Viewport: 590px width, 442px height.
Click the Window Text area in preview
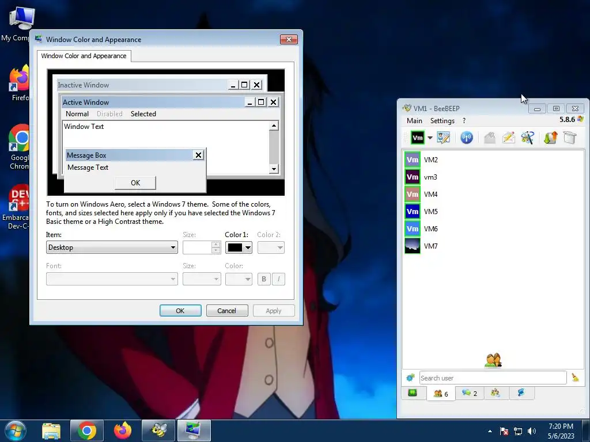165,134
